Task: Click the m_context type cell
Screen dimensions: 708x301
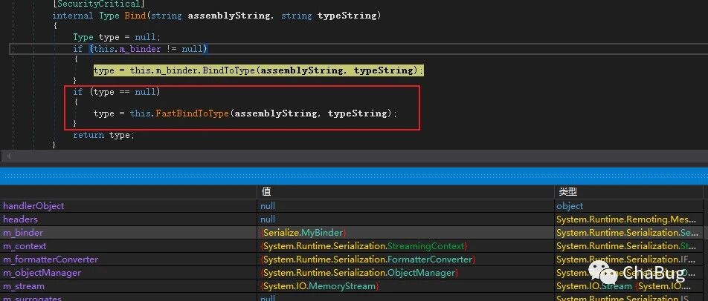Action: [x=627, y=246]
